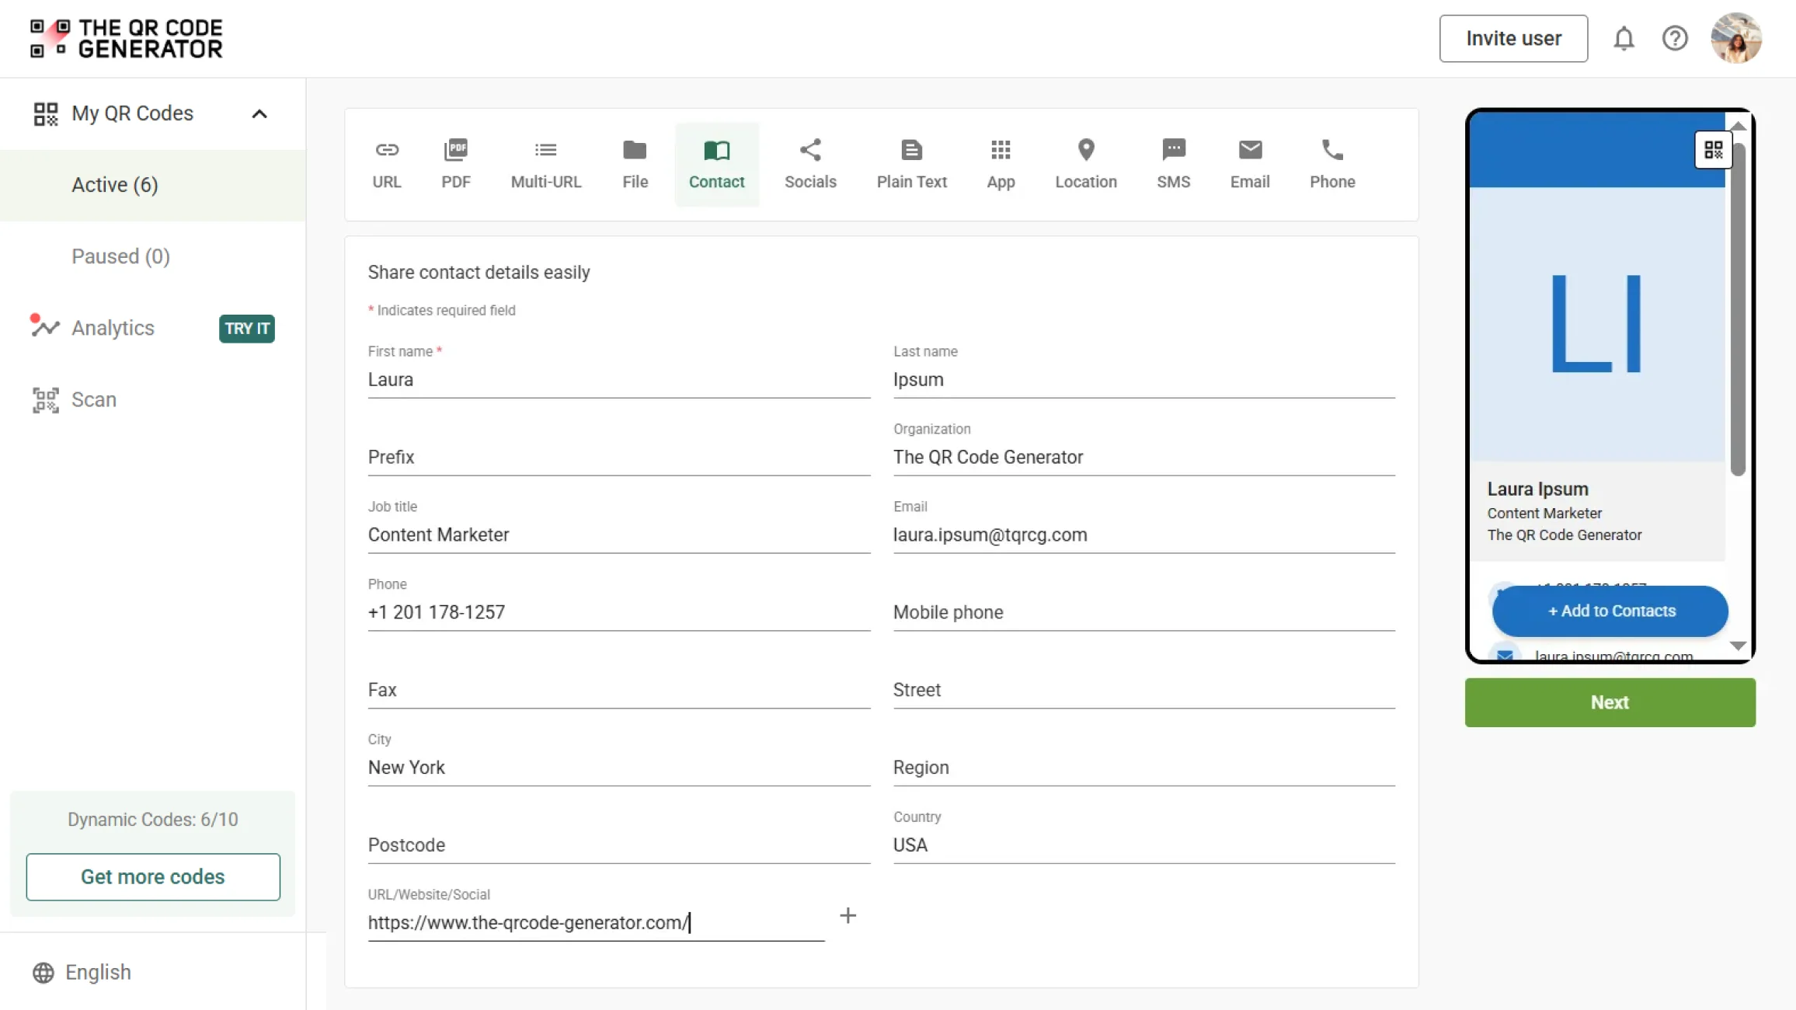Open notifications via the bell icon
This screenshot has width=1796, height=1010.
(1624, 38)
